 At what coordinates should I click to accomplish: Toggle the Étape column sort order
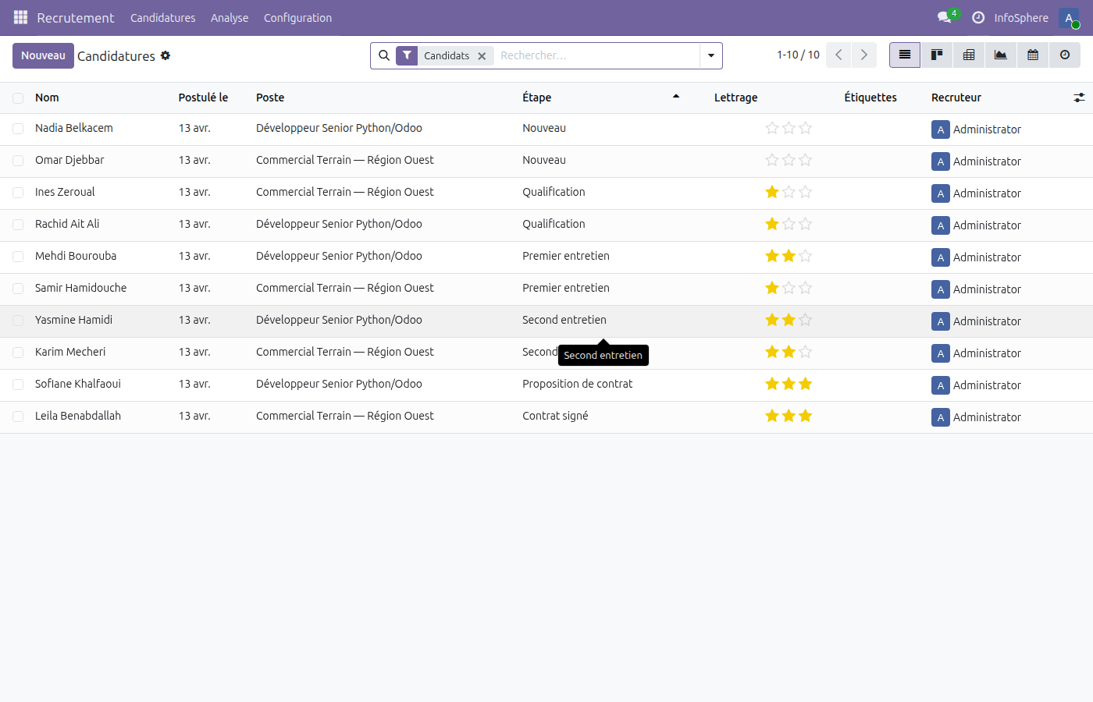[536, 97]
